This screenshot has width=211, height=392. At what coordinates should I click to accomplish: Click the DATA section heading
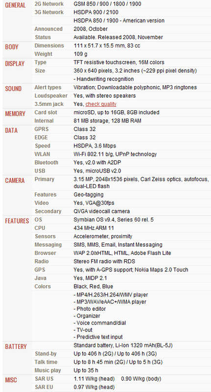coord(11,130)
